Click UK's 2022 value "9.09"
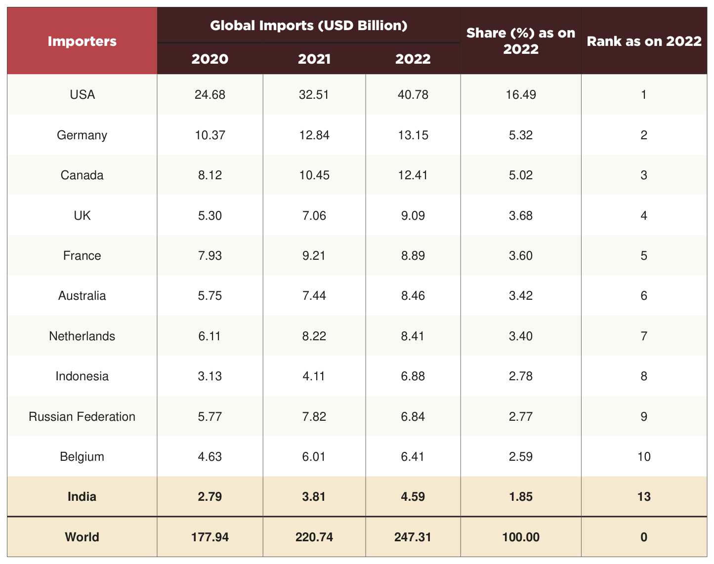Screen dimensions: 714x564 (x=413, y=215)
